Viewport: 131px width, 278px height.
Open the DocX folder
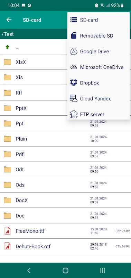pyautogui.click(x=65, y=201)
